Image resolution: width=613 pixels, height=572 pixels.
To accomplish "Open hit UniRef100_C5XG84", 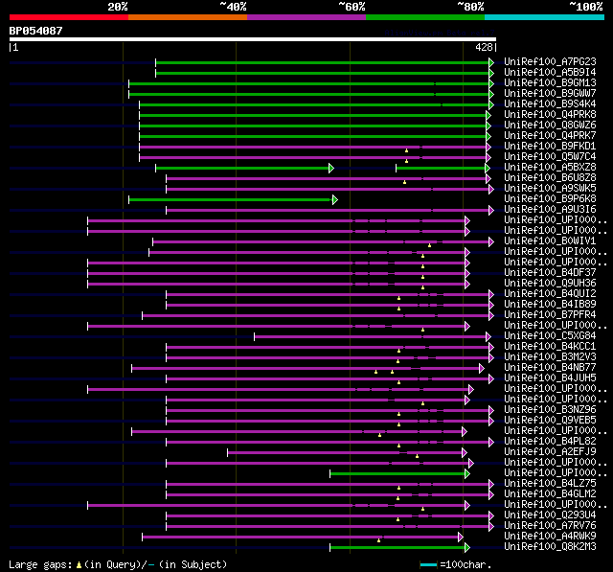I will coord(550,336).
